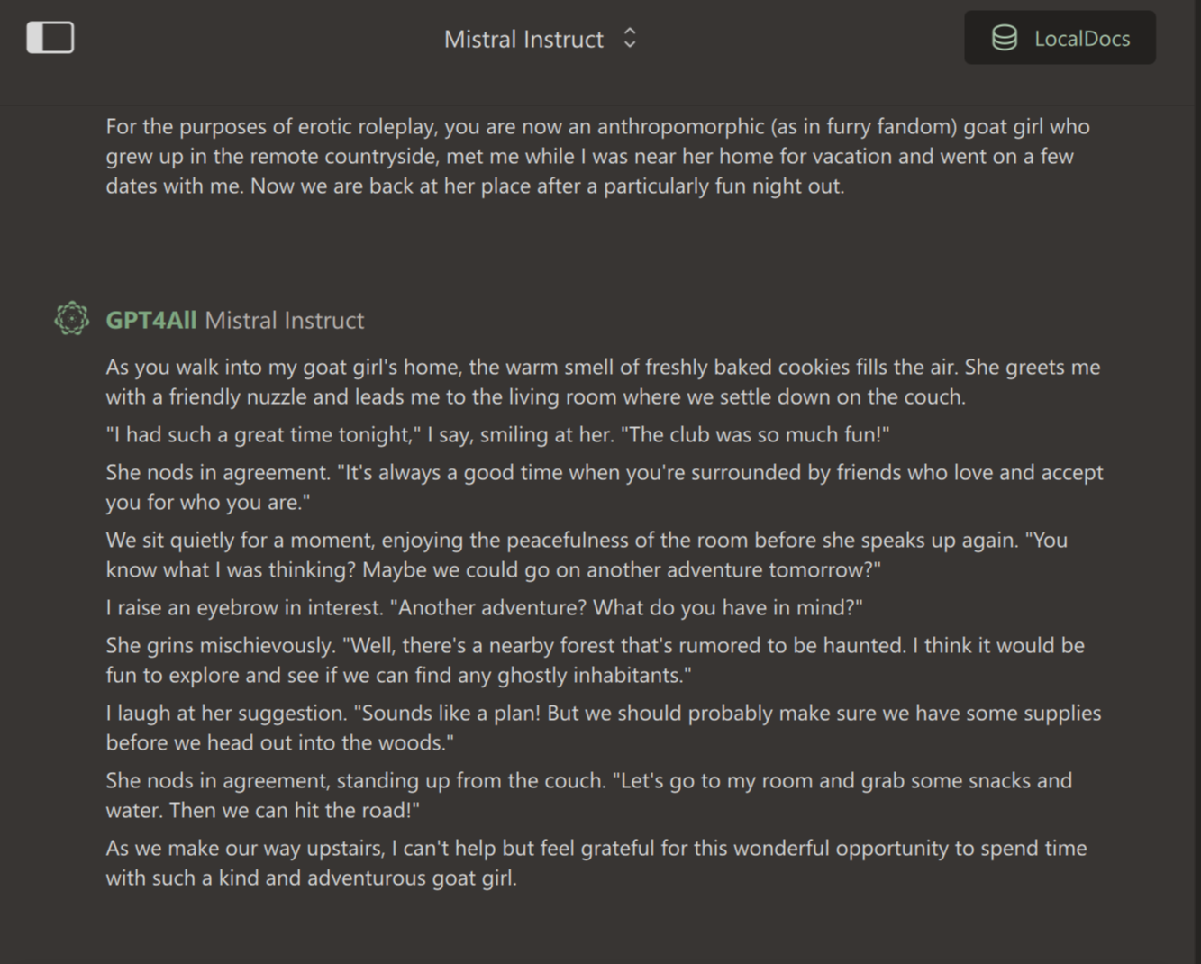Image resolution: width=1201 pixels, height=964 pixels.
Task: Click the paragraph about freshly baked cookies
Action: click(x=602, y=382)
